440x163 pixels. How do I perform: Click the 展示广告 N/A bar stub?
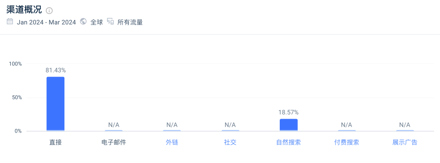click(x=405, y=131)
